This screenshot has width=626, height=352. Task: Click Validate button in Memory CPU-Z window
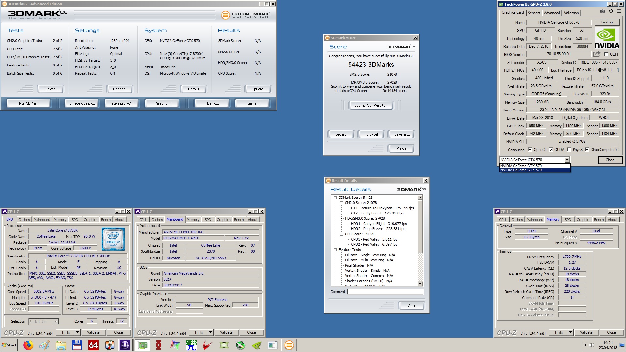586,333
